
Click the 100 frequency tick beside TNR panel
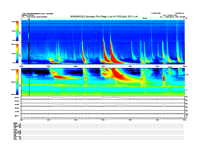pyautogui.click(x=187, y=74)
